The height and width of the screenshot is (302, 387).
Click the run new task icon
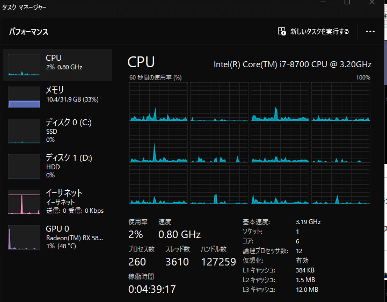point(282,31)
